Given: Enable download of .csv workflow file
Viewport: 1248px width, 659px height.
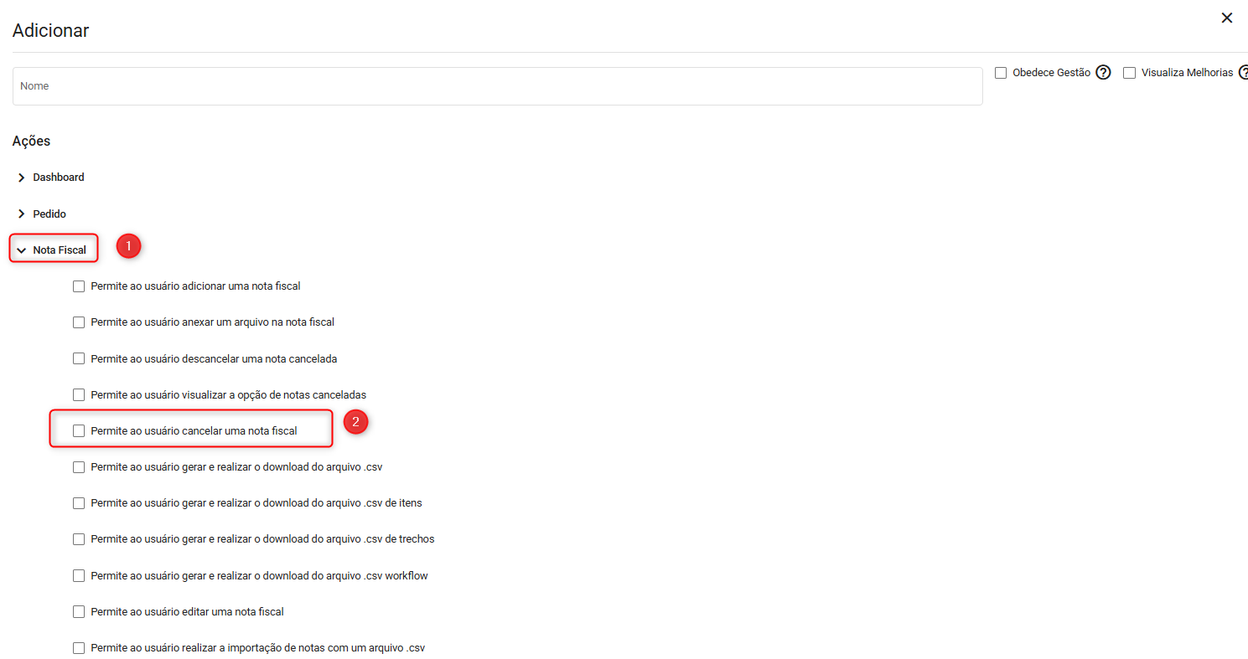Looking at the screenshot, I should 79,576.
